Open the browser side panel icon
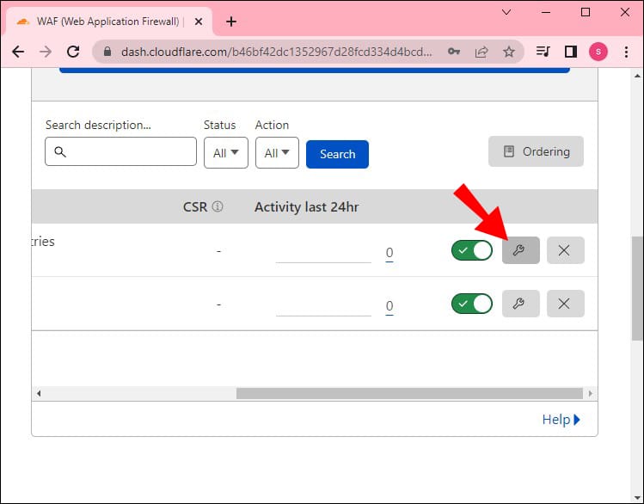This screenshot has width=644, height=504. pos(570,52)
